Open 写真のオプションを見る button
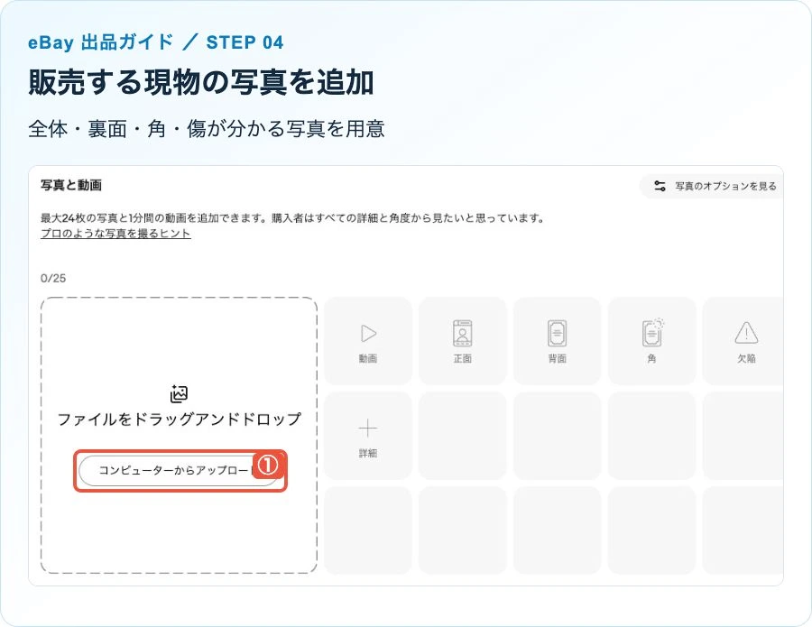This screenshot has width=812, height=627. [x=712, y=186]
